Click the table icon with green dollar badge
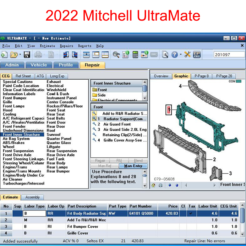 coord(145,54)
